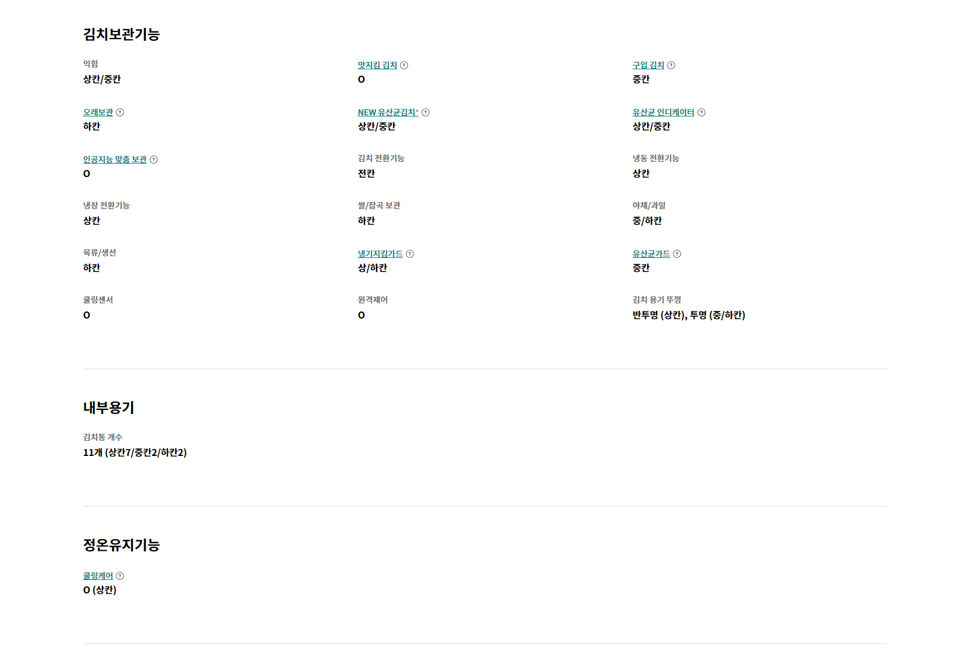964x651 pixels.
Task: Click the 유산균 인디케이터 link
Action: point(663,112)
